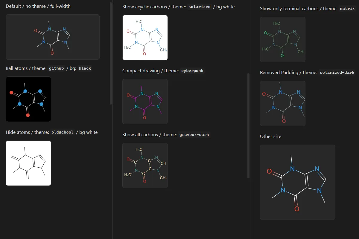Click the 'solarized-dark' theme code label

[x=337, y=72]
